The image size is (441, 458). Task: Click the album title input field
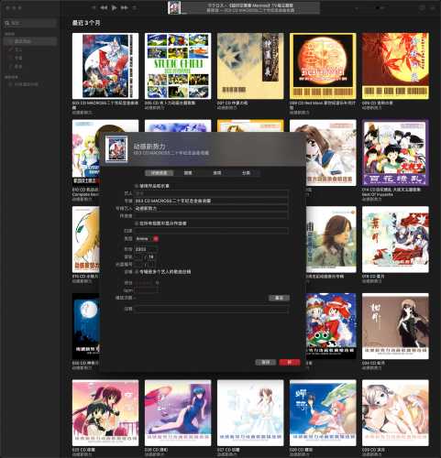click(211, 201)
